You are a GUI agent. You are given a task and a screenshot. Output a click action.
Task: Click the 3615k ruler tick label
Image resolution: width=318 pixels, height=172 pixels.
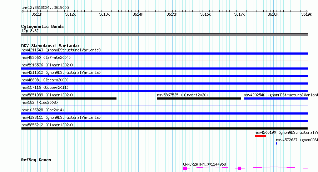click(x=172, y=14)
